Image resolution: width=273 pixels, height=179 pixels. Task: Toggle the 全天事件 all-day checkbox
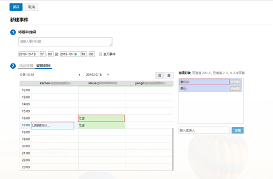100,54
